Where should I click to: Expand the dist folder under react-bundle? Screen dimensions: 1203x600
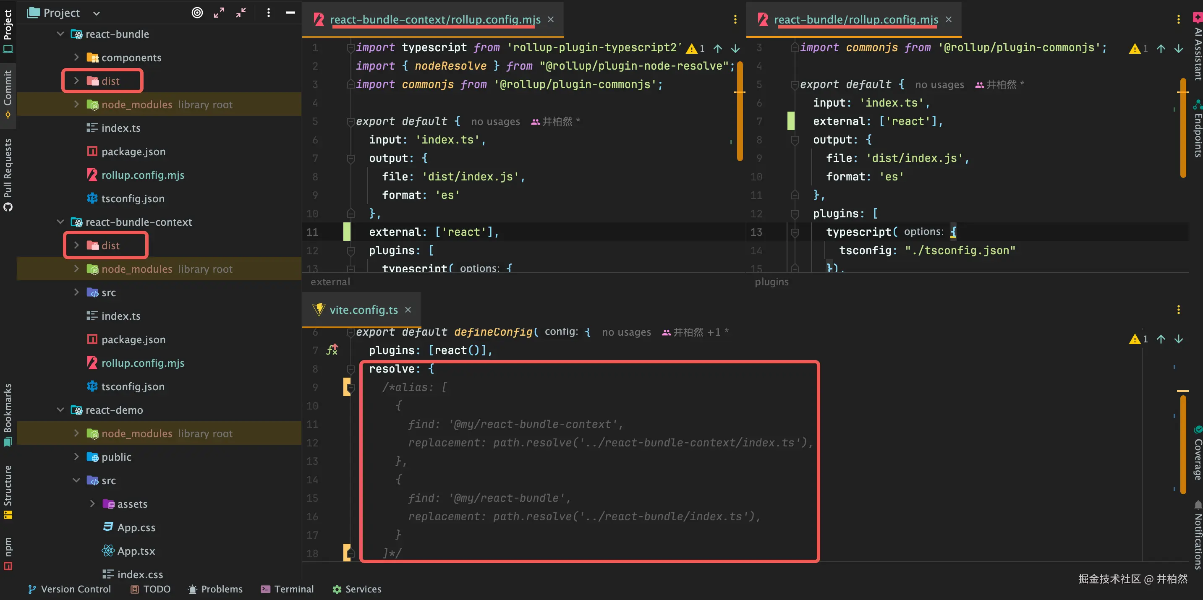coord(76,81)
